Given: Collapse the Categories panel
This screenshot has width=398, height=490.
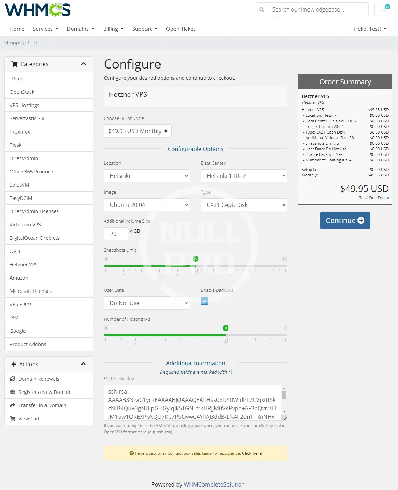Looking at the screenshot, I should point(83,64).
